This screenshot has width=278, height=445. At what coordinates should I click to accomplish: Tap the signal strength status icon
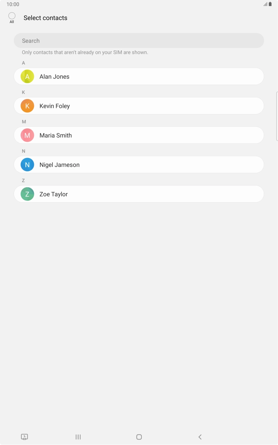point(265,4)
